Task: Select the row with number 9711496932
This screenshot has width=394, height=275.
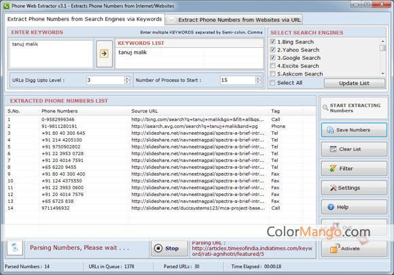Action: tap(160, 208)
